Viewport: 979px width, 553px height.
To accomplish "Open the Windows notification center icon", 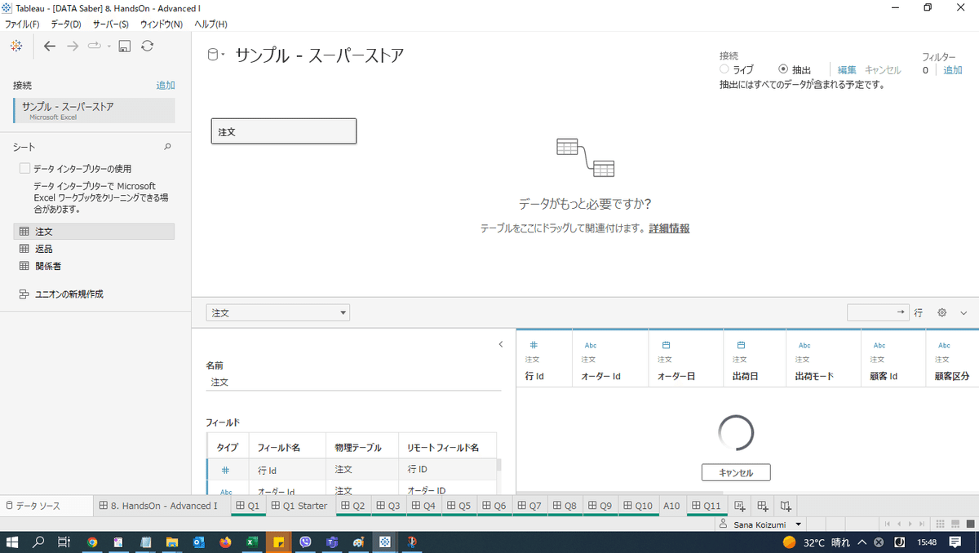I will point(955,542).
